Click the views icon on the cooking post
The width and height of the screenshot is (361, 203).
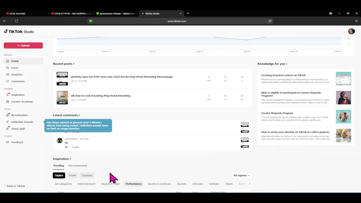point(209,96)
